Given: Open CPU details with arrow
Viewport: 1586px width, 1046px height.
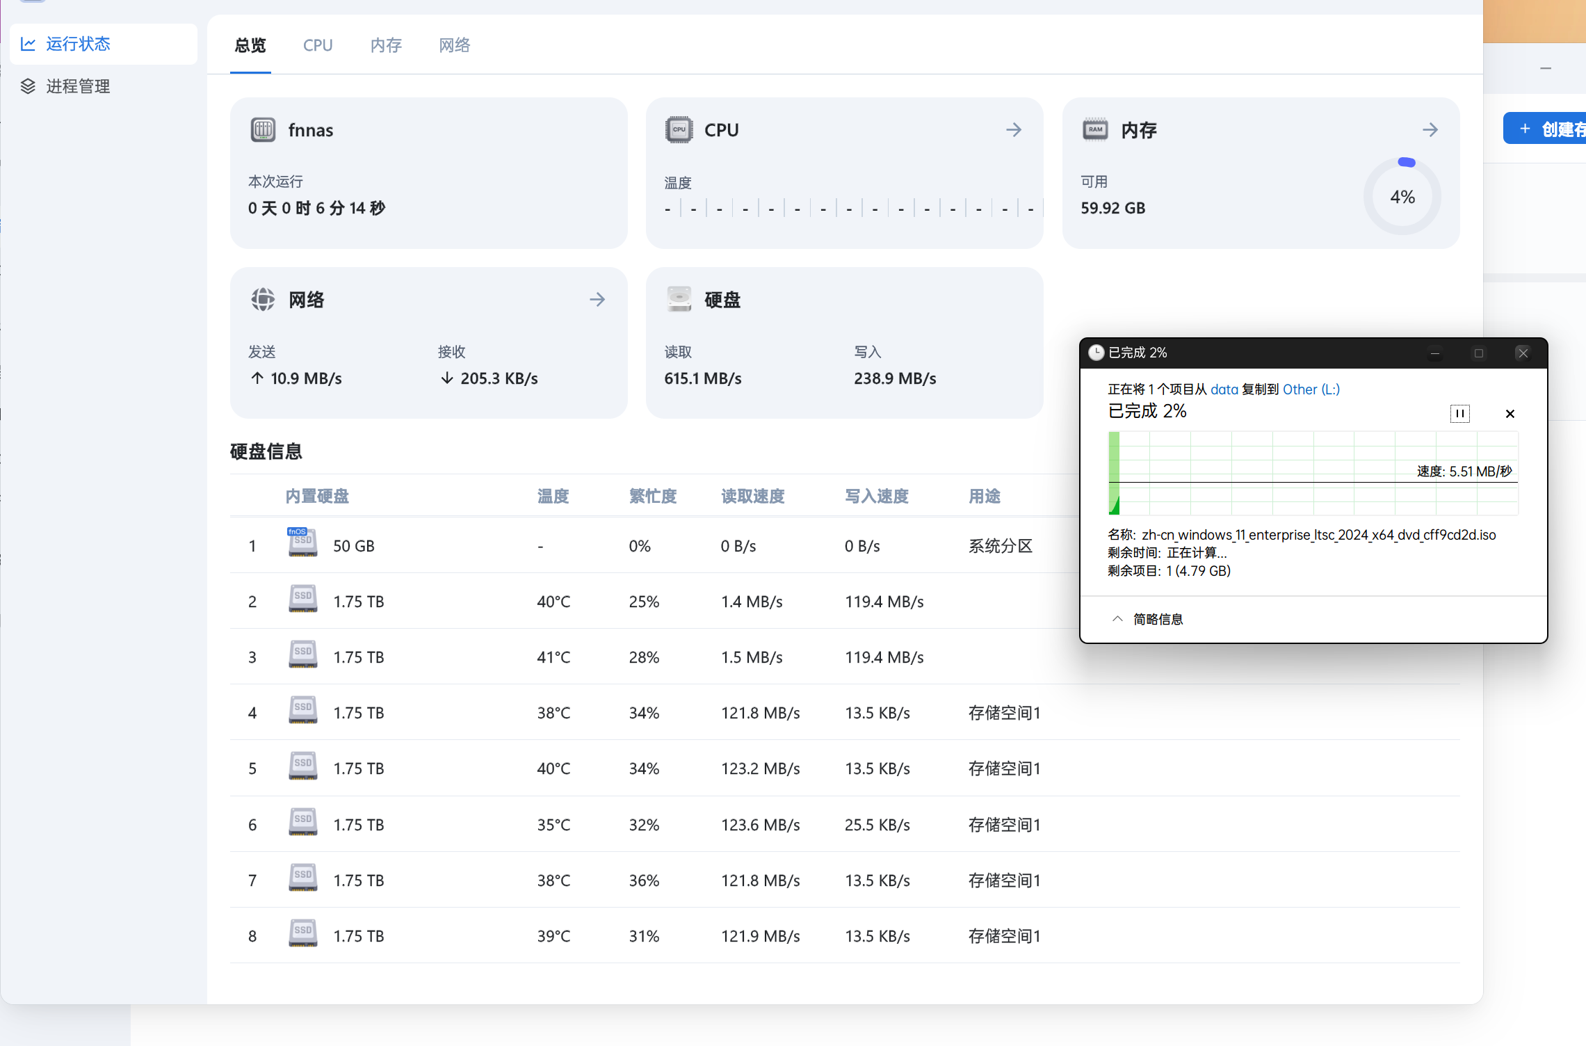Looking at the screenshot, I should point(1014,129).
